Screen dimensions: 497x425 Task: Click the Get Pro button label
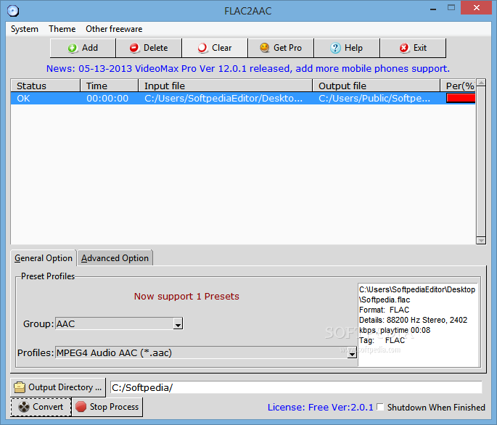point(287,48)
